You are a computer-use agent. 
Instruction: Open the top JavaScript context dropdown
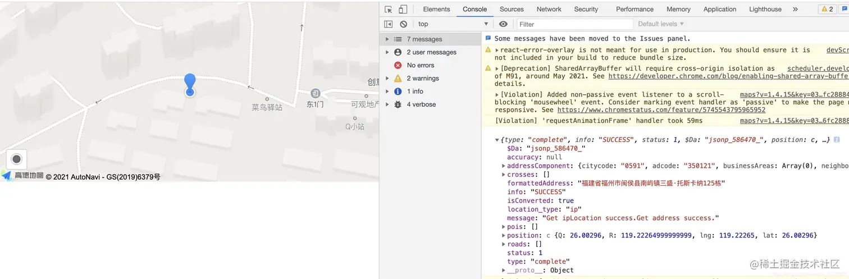[453, 24]
